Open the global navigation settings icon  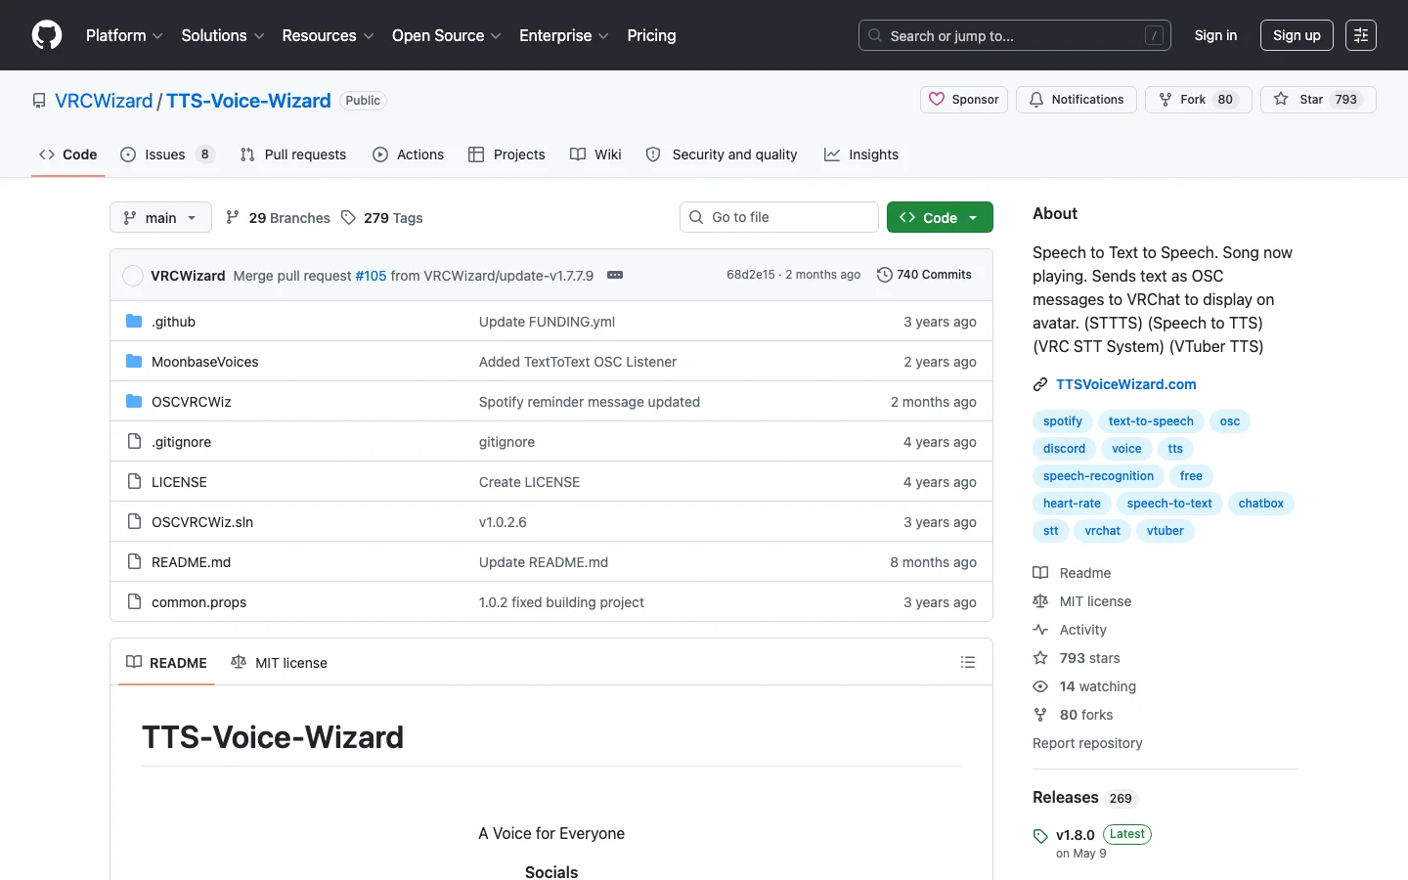coord(1361,35)
